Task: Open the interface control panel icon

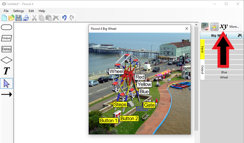Action: 205,26
